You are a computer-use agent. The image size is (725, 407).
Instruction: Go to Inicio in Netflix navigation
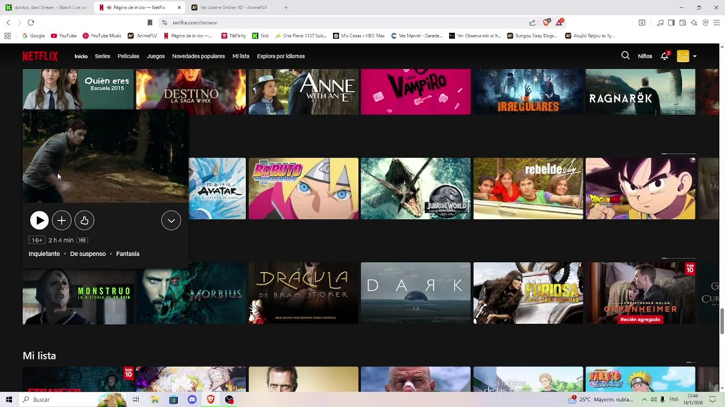pyautogui.click(x=81, y=56)
